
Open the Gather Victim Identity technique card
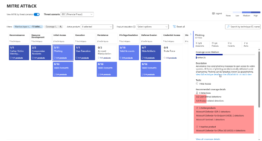19,53
